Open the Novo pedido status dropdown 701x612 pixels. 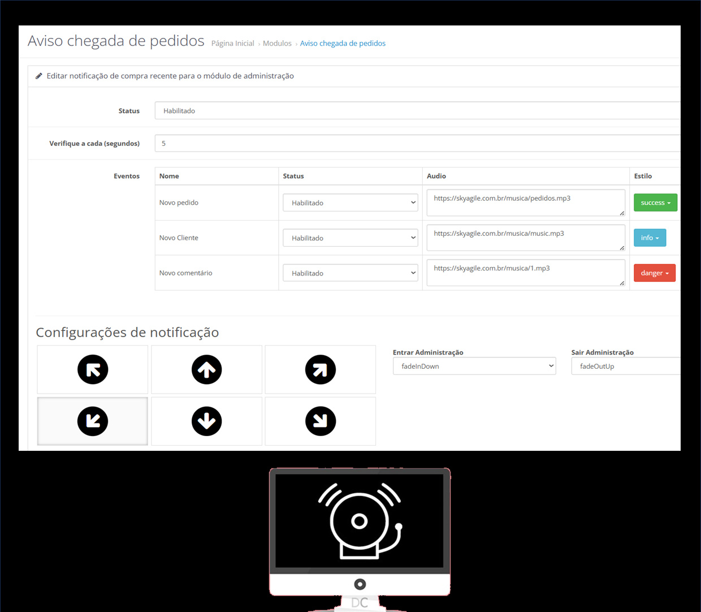pyautogui.click(x=350, y=202)
